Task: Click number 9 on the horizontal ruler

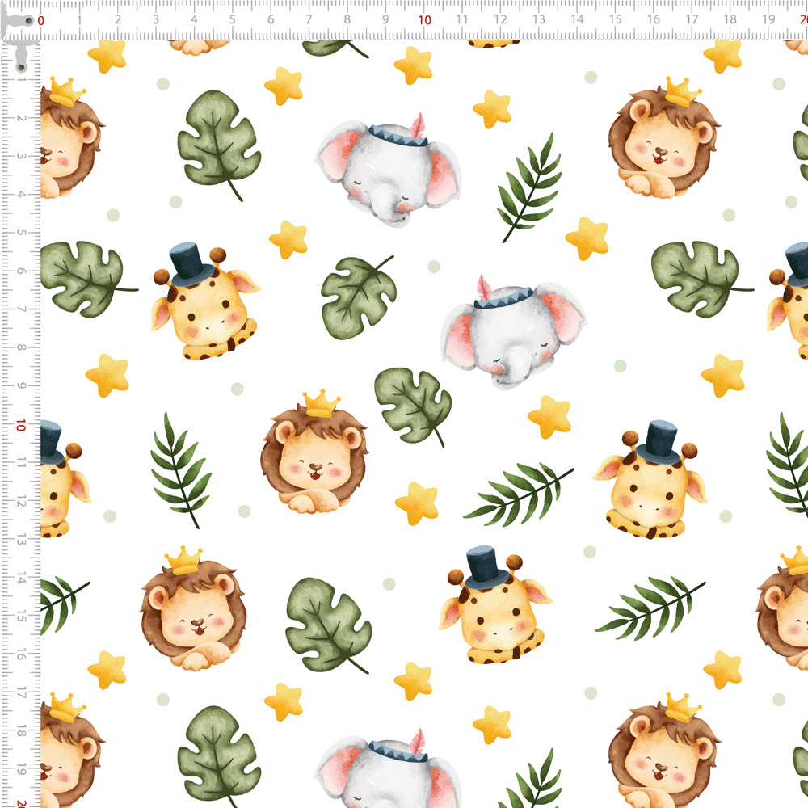Action: pyautogui.click(x=385, y=19)
